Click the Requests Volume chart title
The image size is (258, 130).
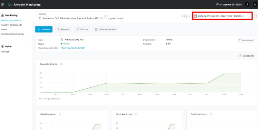[x=48, y=64]
